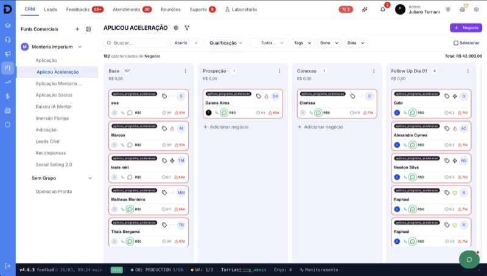Click the Juliano Torriani profile avatar
This screenshot has height=276, width=487.
[400, 10]
